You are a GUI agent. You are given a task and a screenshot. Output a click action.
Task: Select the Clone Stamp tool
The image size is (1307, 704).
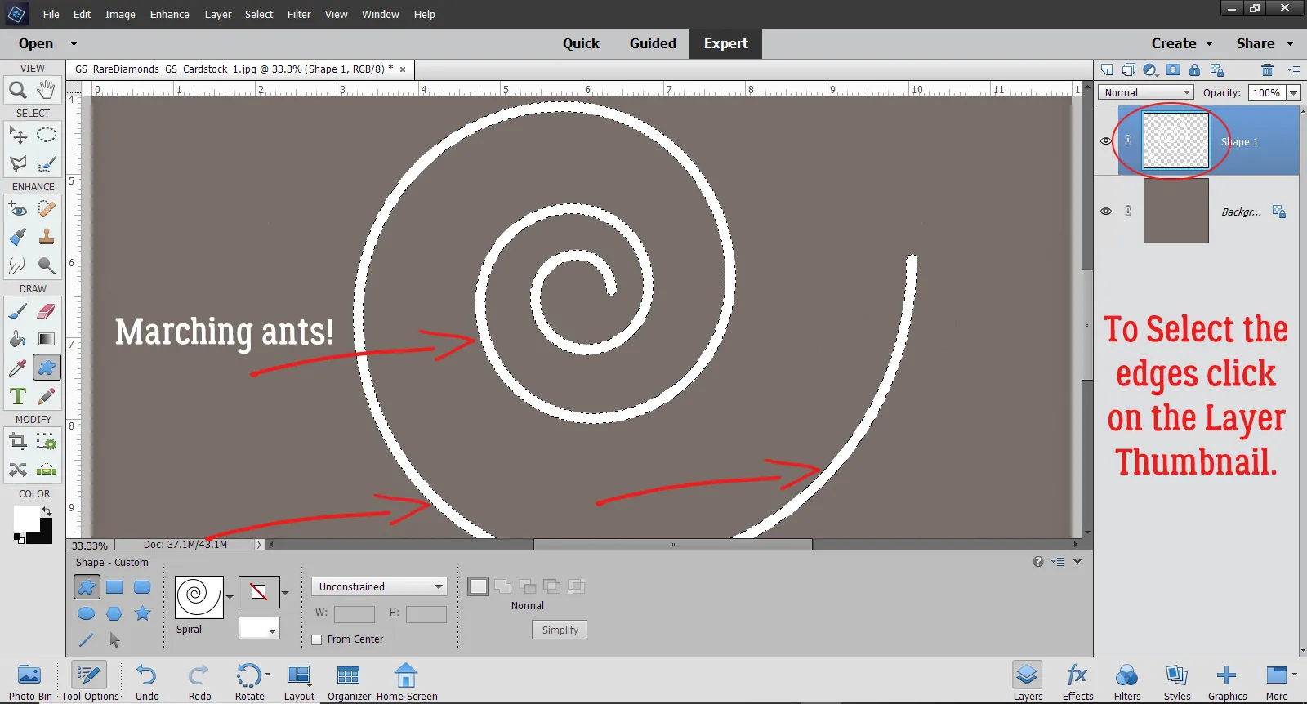click(47, 238)
